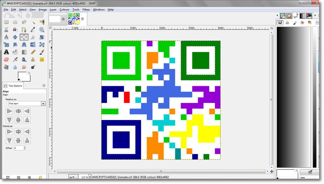Select the Fuzzy Select magic wand tool
This screenshot has width=324, height=184.
[x=33, y=22]
